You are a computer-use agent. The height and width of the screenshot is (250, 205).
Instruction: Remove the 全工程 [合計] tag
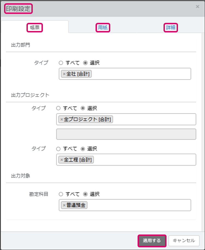(61, 160)
